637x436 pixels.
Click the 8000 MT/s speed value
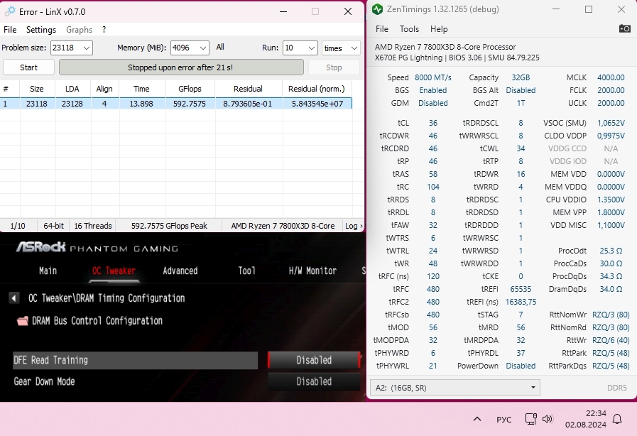tap(433, 77)
